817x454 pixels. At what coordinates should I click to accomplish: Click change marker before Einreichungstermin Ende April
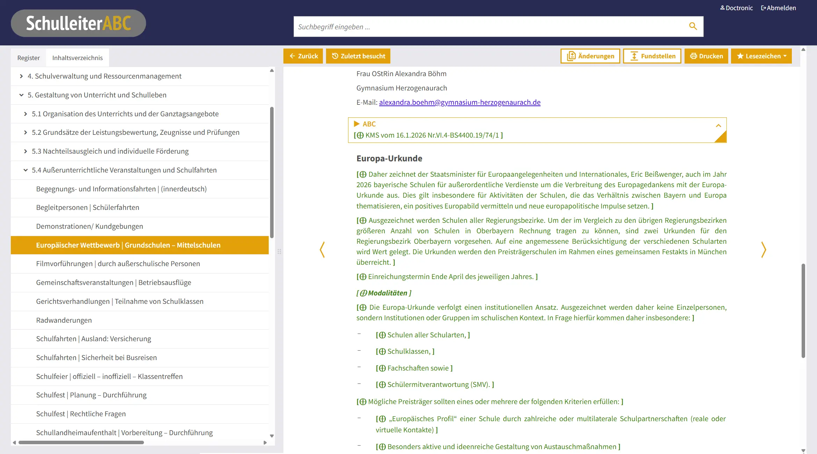point(363,277)
